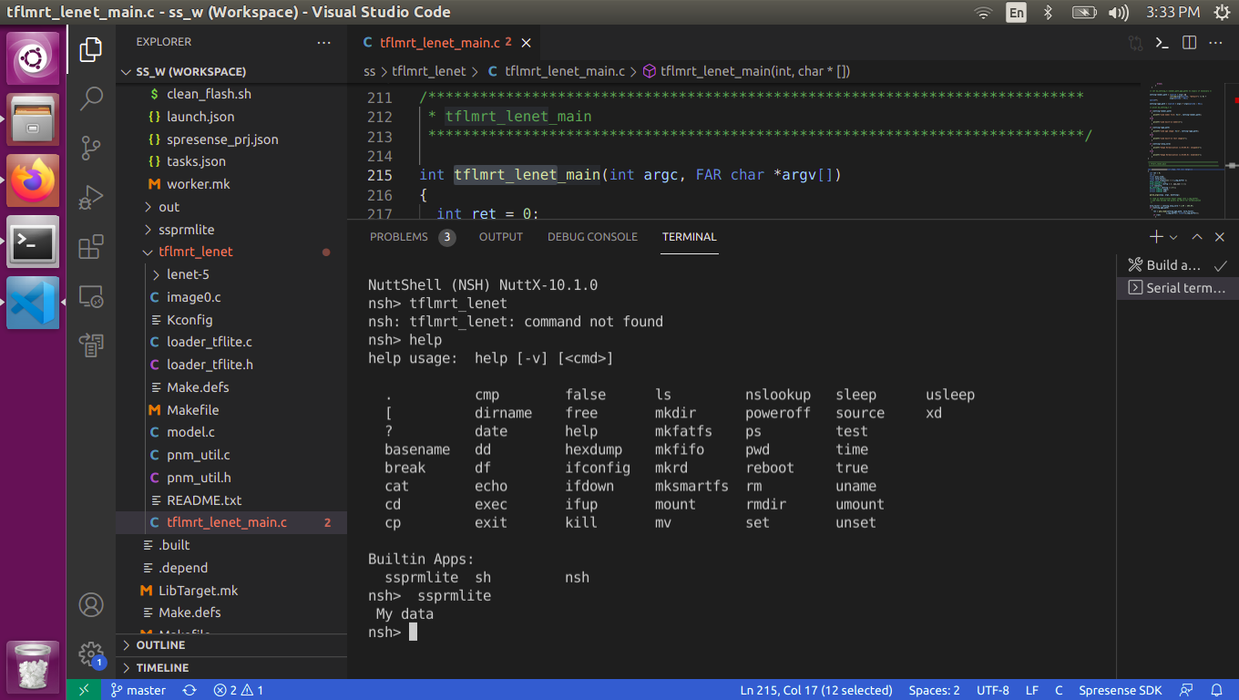
Task: Click the Run terminal icon in editor toolbar
Action: (1162, 42)
